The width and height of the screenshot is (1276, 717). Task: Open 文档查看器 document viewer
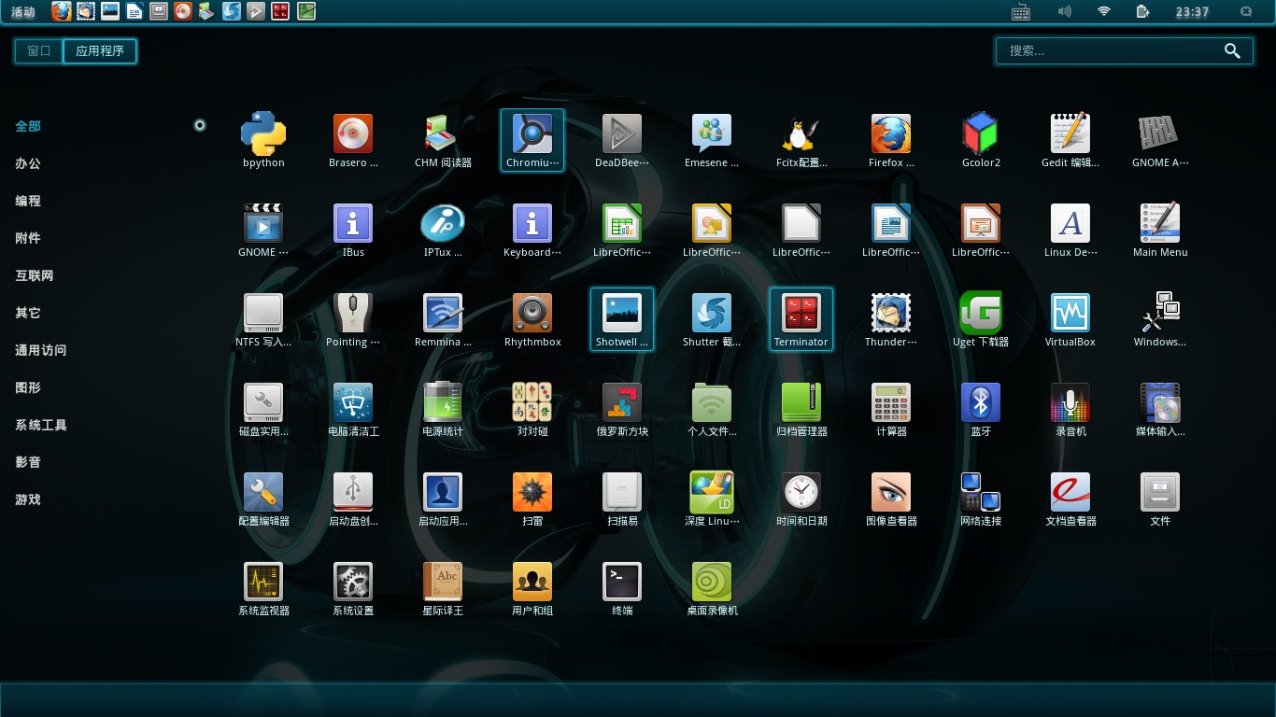1070,499
